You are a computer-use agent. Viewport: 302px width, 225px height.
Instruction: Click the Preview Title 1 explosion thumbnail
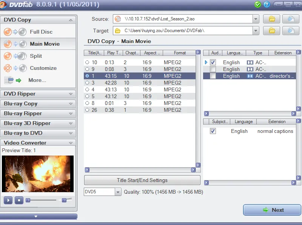point(38,174)
